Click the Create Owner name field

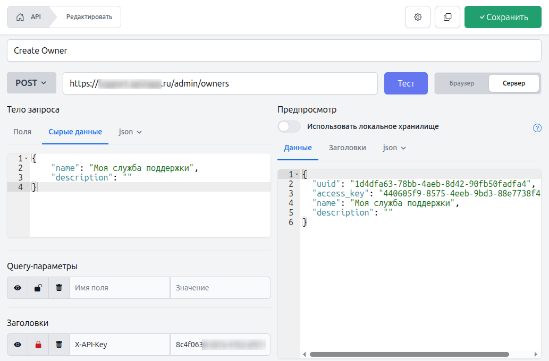[274, 50]
